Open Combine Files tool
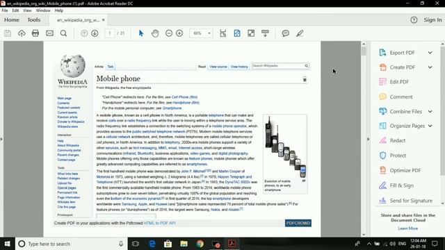Viewport: 445px width, 250px height. pyautogui.click(x=405, y=111)
